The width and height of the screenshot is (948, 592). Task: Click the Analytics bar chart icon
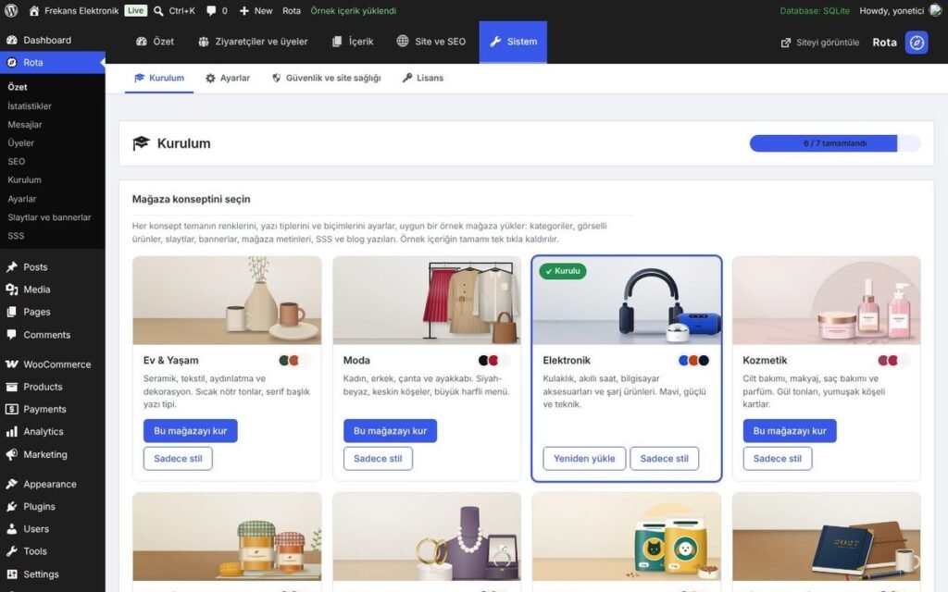11,431
